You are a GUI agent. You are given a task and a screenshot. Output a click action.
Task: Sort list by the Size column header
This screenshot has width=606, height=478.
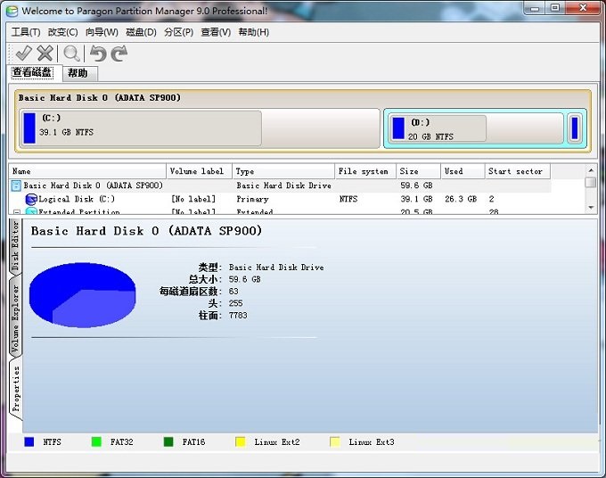tap(418, 171)
